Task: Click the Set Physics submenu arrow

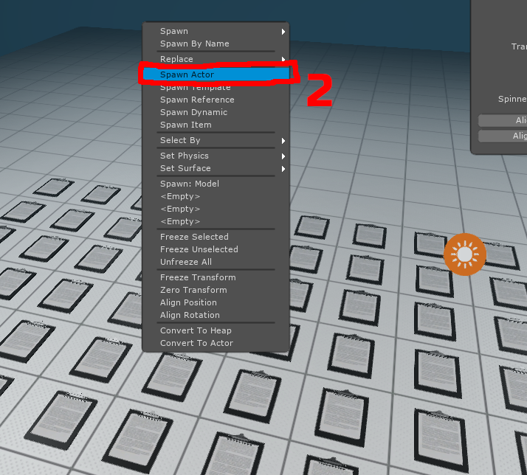Action: (283, 156)
